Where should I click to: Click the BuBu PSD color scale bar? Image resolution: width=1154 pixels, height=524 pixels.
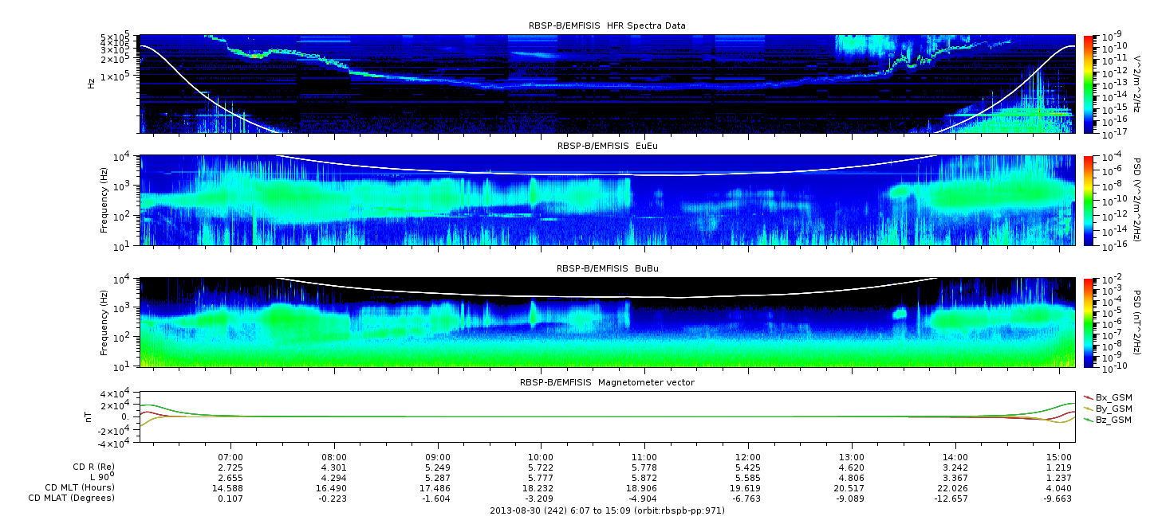tap(1089, 322)
